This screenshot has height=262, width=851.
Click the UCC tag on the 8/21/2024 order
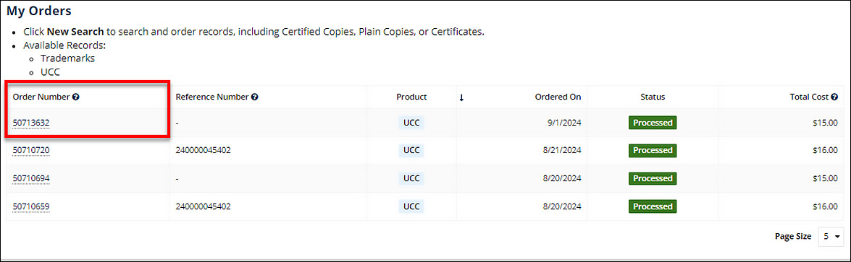tap(411, 150)
